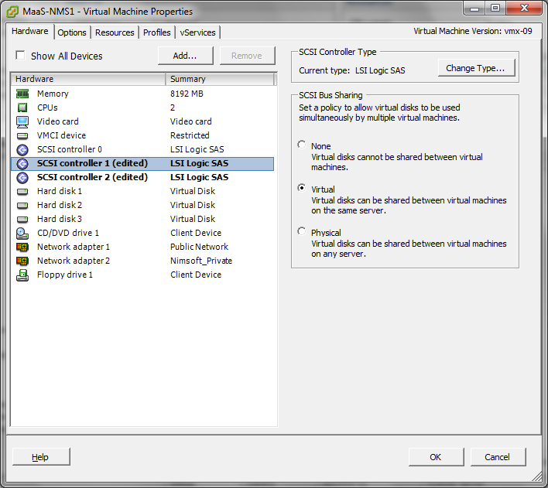This screenshot has height=488, width=548.
Task: Click the Network adapter 1 icon
Action: pyautogui.click(x=22, y=247)
